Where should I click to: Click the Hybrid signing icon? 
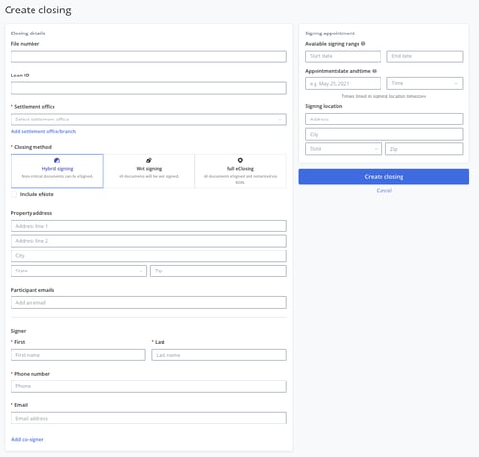(57, 161)
